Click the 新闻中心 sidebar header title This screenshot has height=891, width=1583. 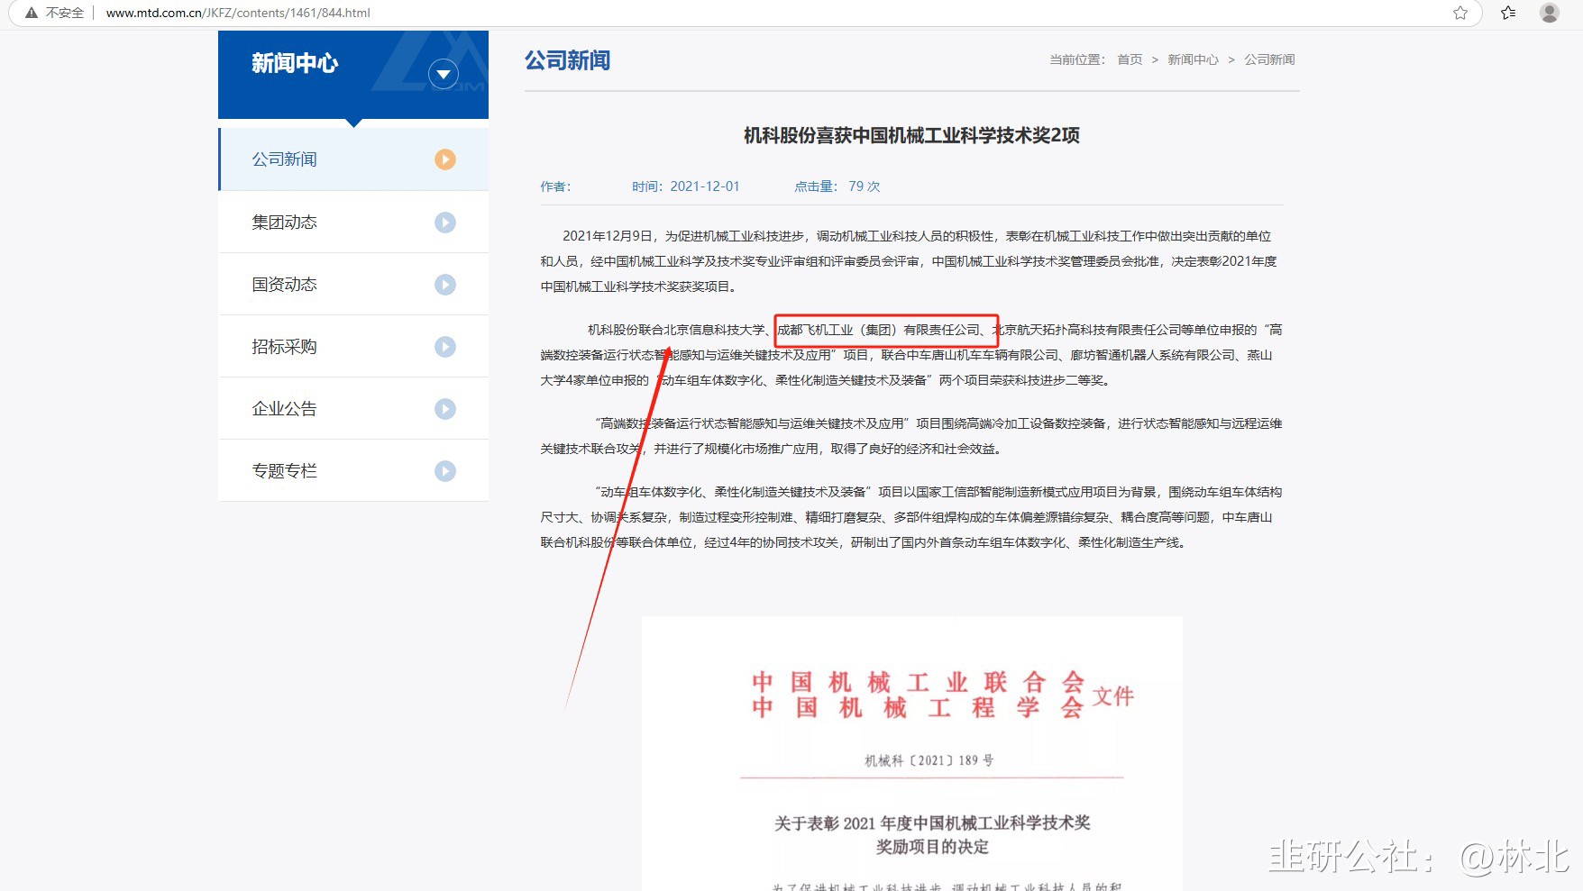pyautogui.click(x=295, y=63)
